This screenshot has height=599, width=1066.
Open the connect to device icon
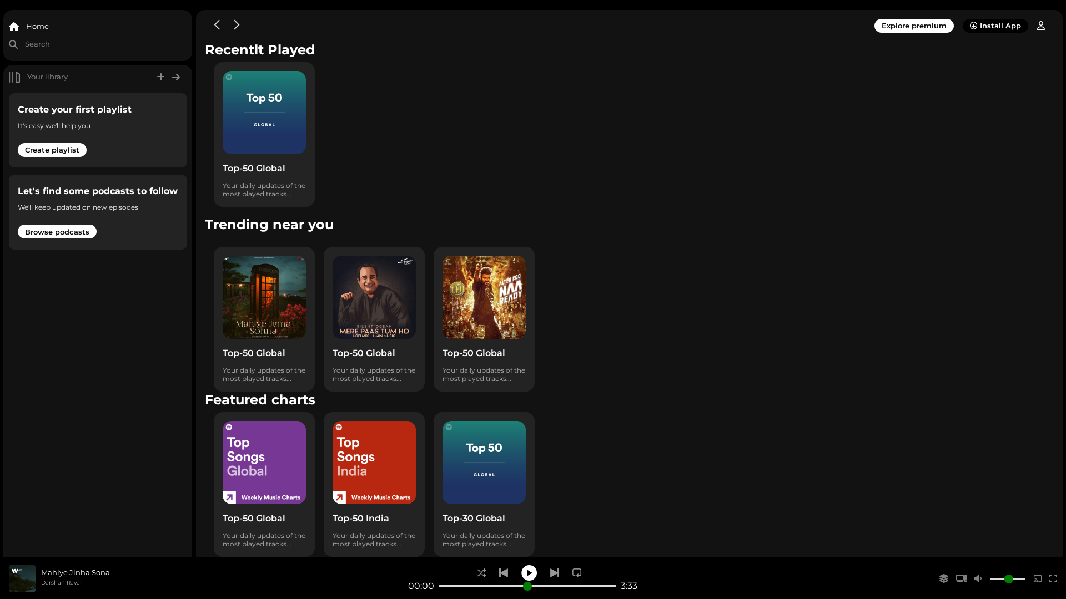point(962,578)
